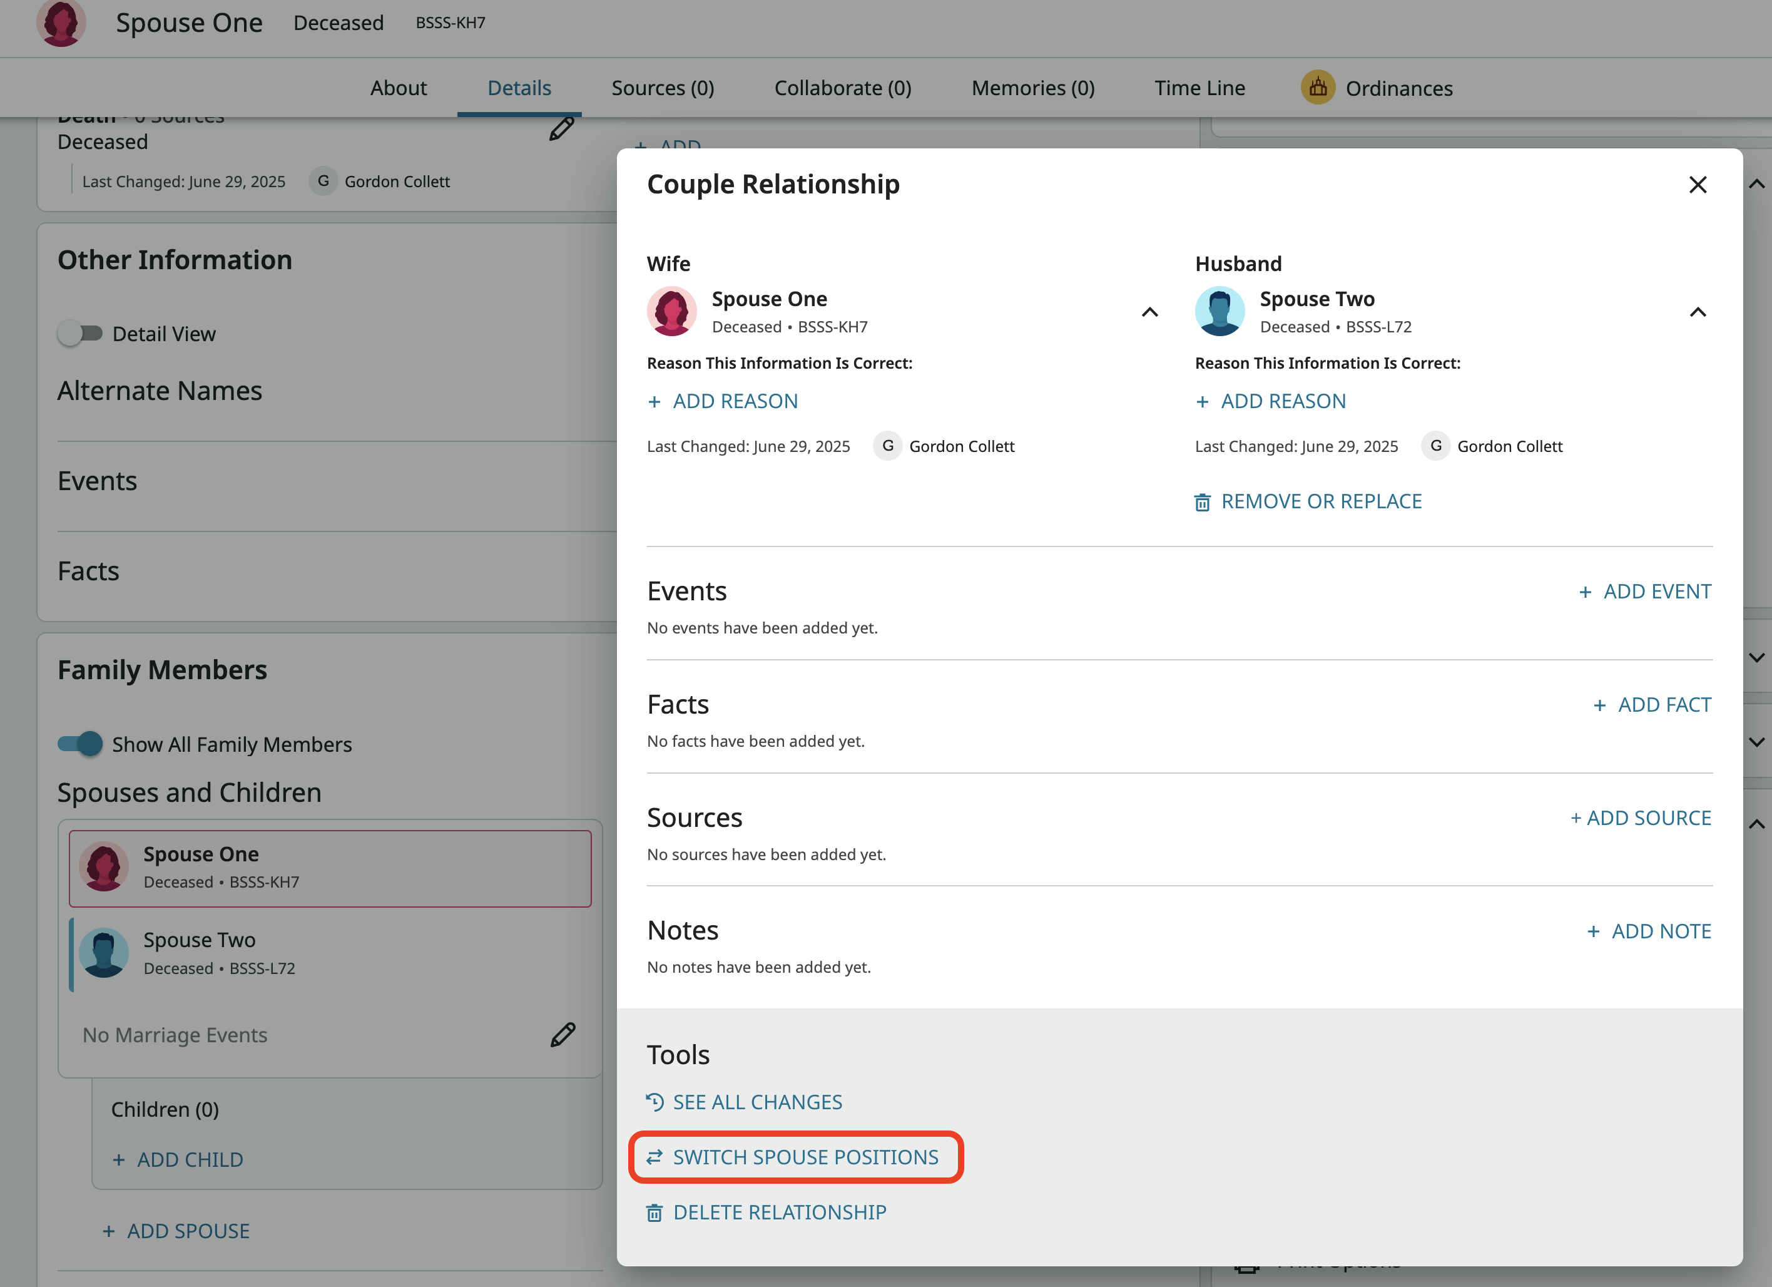Click Spouse One name in dialog

coord(770,299)
